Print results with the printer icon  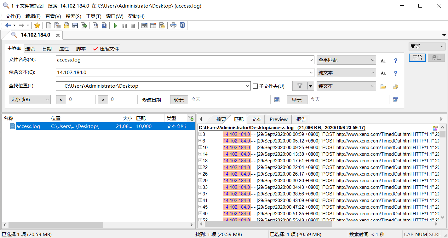coord(173,26)
